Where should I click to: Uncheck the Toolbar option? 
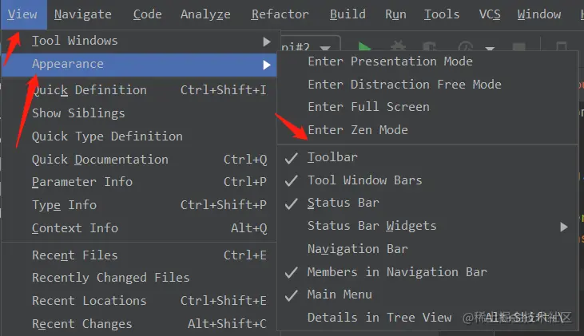tap(332, 157)
